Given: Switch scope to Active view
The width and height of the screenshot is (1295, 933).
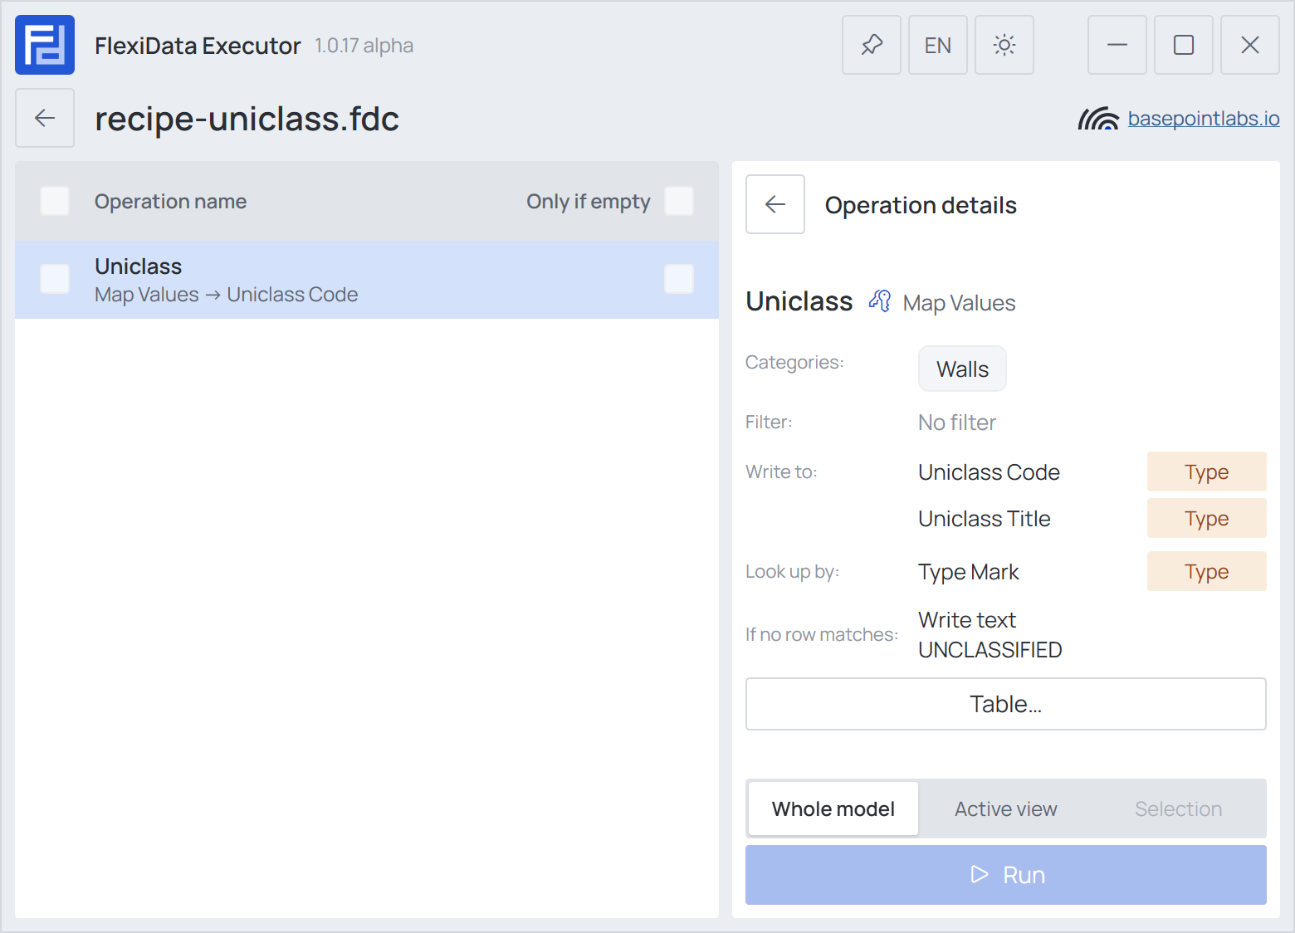Looking at the screenshot, I should [1006, 808].
